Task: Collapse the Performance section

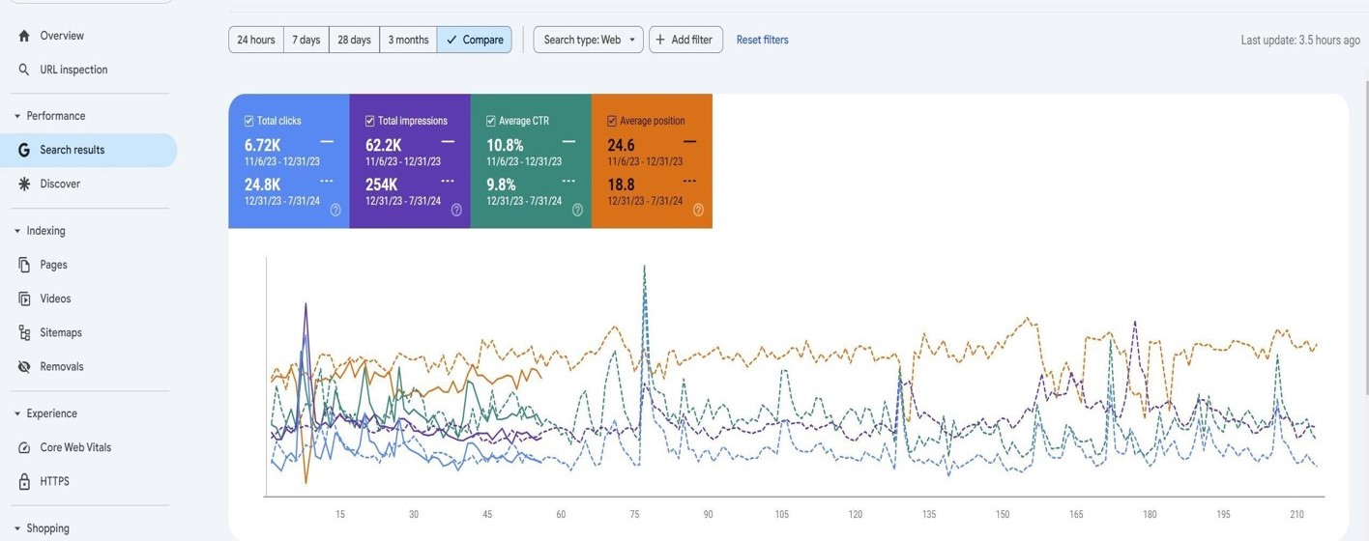Action: [x=17, y=116]
